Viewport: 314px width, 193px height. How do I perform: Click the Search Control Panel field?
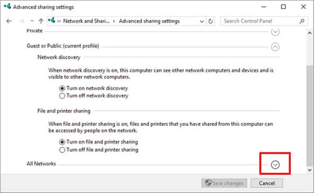coord(259,21)
